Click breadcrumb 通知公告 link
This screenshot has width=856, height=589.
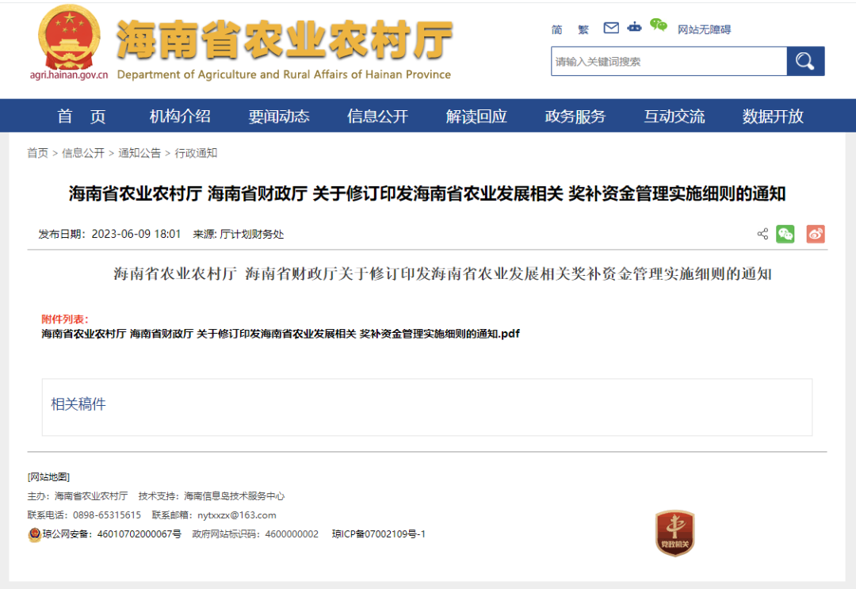[x=139, y=153]
